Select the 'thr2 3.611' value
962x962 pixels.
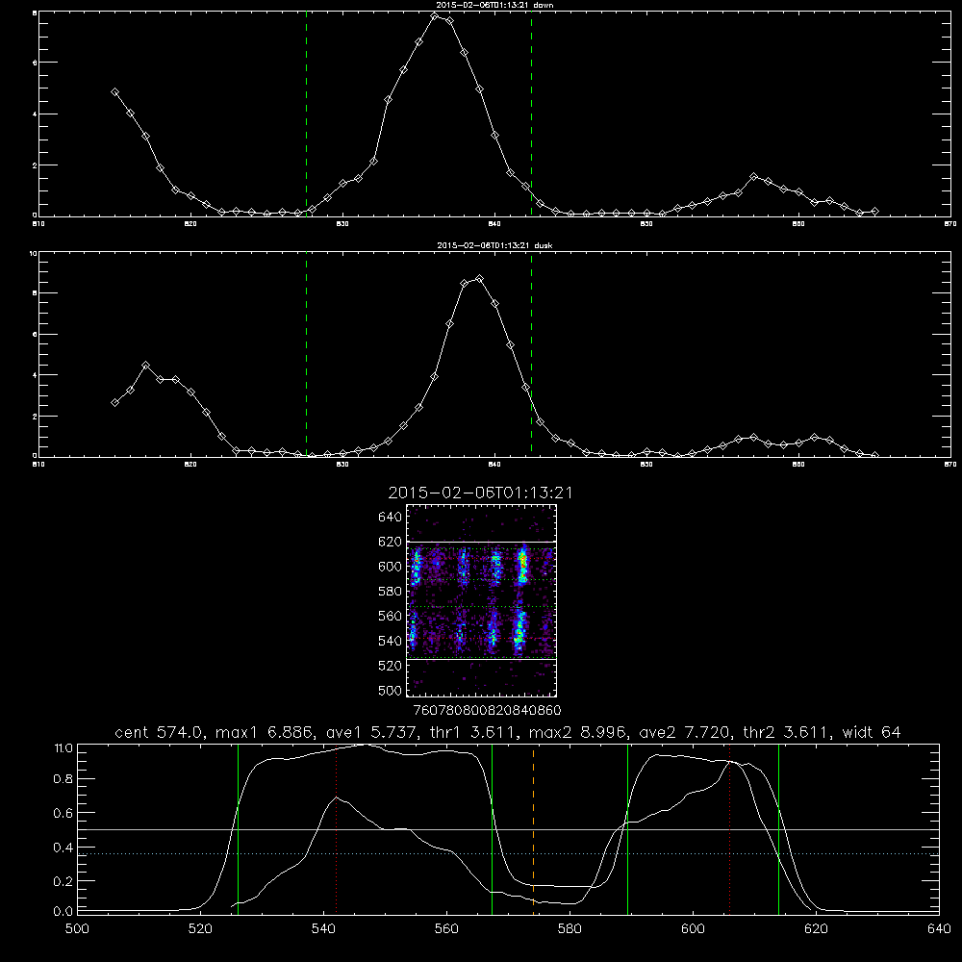(x=785, y=732)
